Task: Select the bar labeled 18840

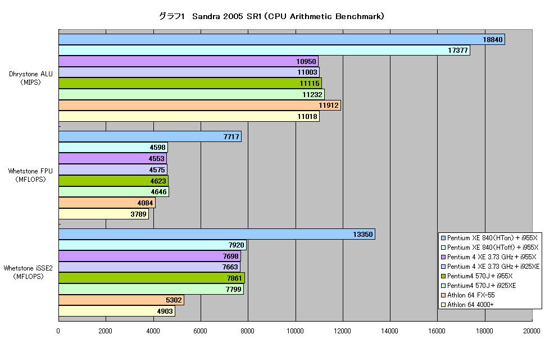Action: tap(281, 39)
